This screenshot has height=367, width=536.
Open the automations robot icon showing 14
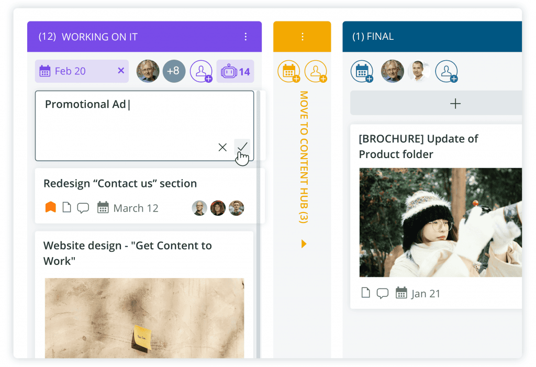coord(235,71)
